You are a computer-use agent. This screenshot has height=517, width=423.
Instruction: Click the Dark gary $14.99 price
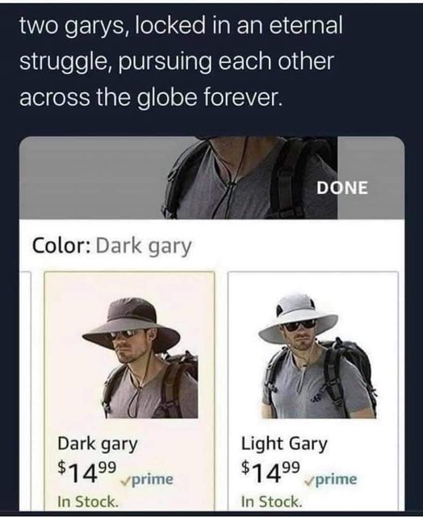87,472
